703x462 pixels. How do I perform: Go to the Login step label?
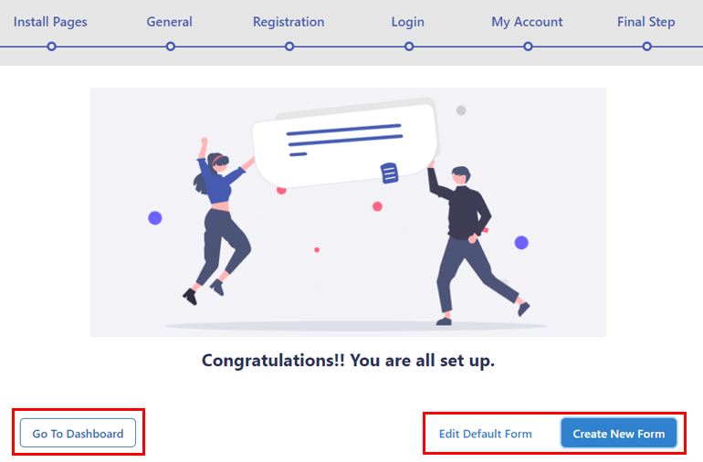tap(407, 22)
